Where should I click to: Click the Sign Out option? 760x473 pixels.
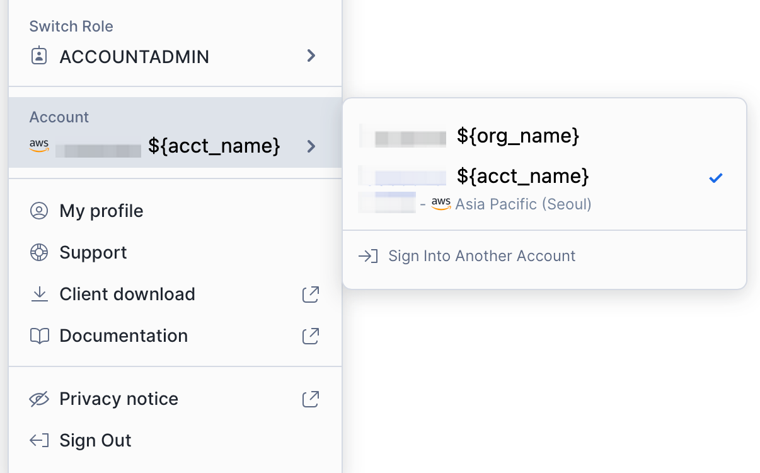tap(95, 440)
